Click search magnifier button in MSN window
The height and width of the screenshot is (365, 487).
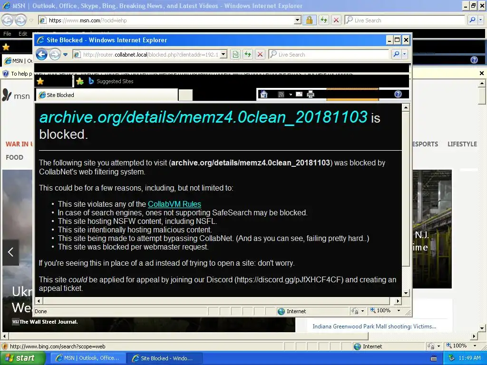[472, 20]
